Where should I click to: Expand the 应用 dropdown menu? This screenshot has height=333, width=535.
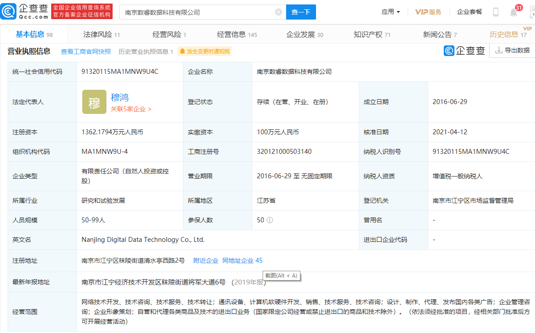point(390,12)
